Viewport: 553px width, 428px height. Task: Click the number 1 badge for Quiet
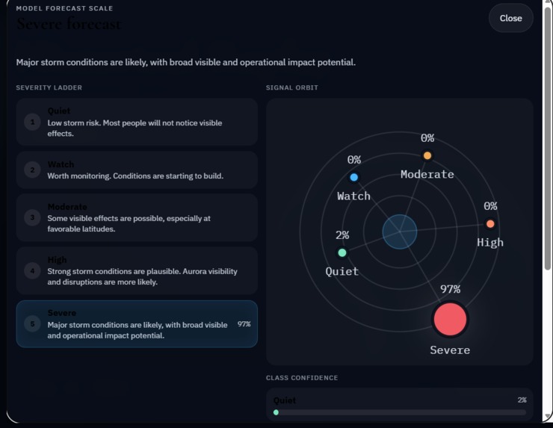(x=32, y=122)
